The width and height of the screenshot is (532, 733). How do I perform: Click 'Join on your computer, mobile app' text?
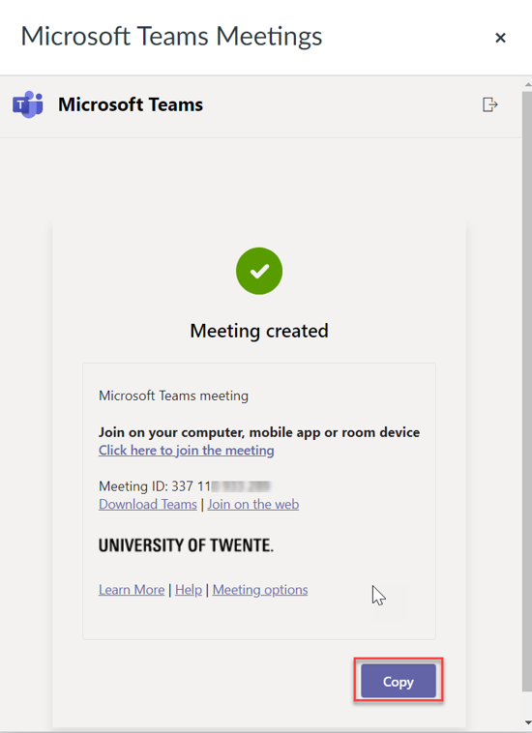click(210, 432)
